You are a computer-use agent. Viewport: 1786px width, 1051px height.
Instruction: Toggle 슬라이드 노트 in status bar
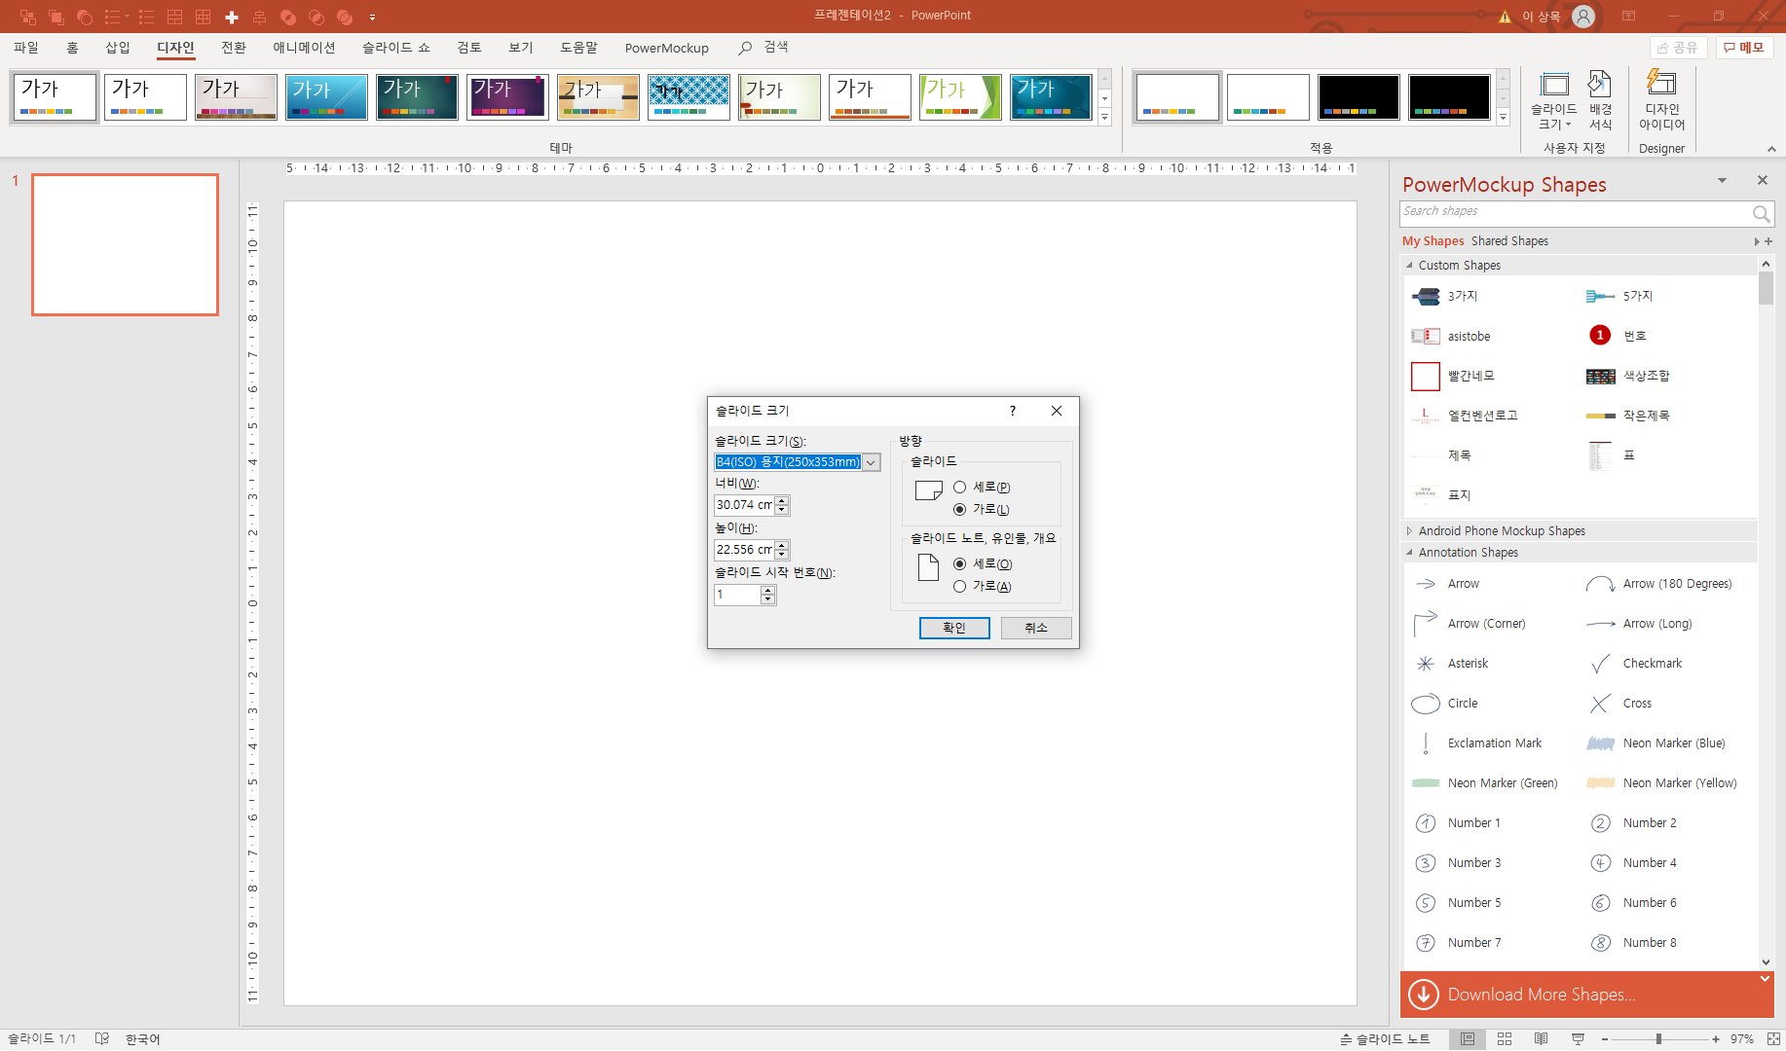click(1385, 1039)
